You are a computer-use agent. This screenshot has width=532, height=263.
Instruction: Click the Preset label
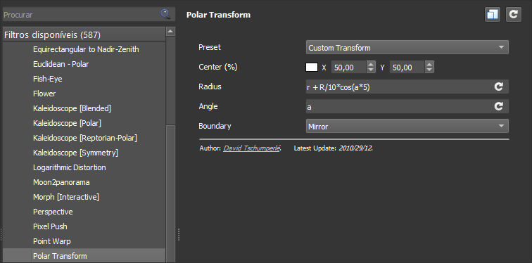(210, 47)
